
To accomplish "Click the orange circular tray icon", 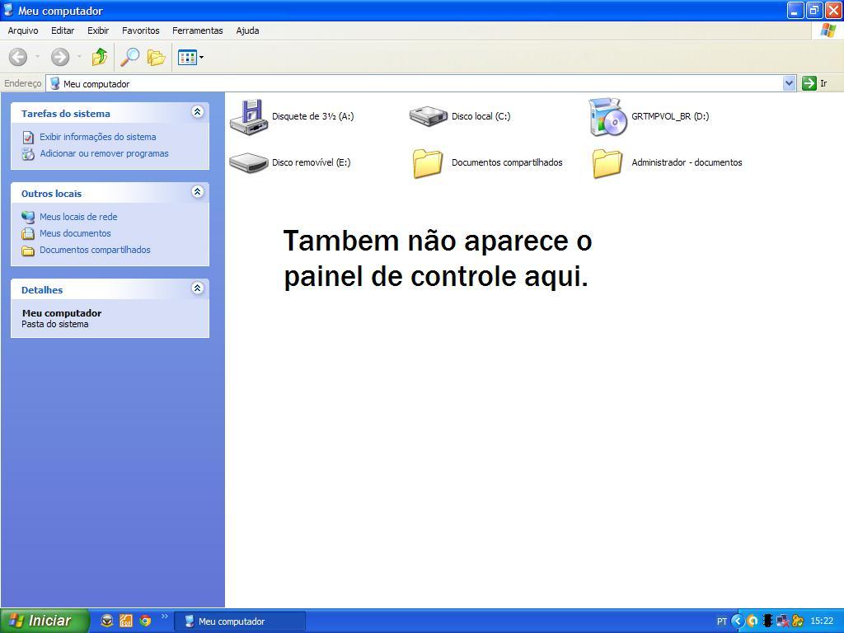I will click(x=753, y=621).
